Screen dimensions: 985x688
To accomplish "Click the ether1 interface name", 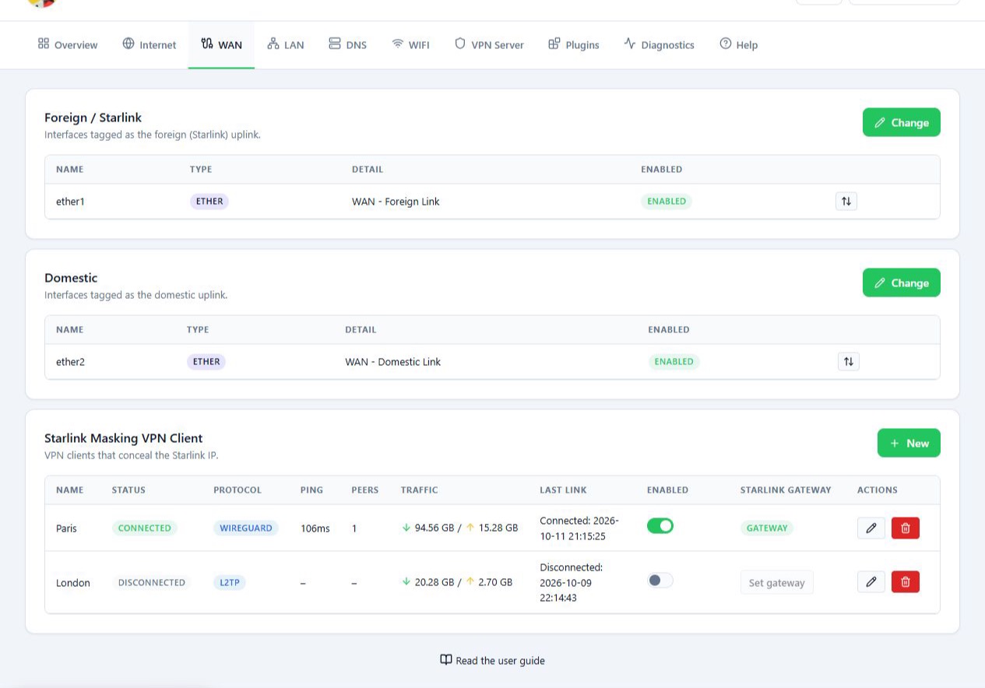I will [70, 202].
